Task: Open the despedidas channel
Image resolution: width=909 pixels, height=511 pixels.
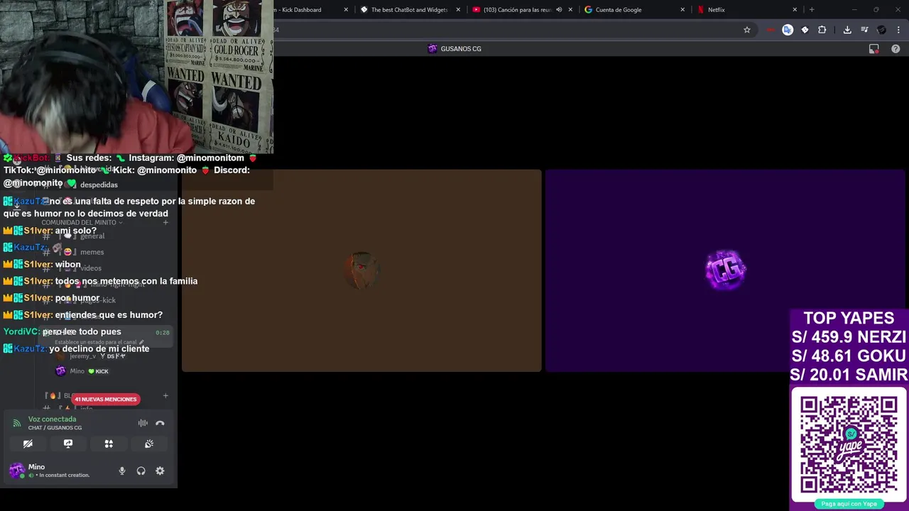Action: coord(99,185)
